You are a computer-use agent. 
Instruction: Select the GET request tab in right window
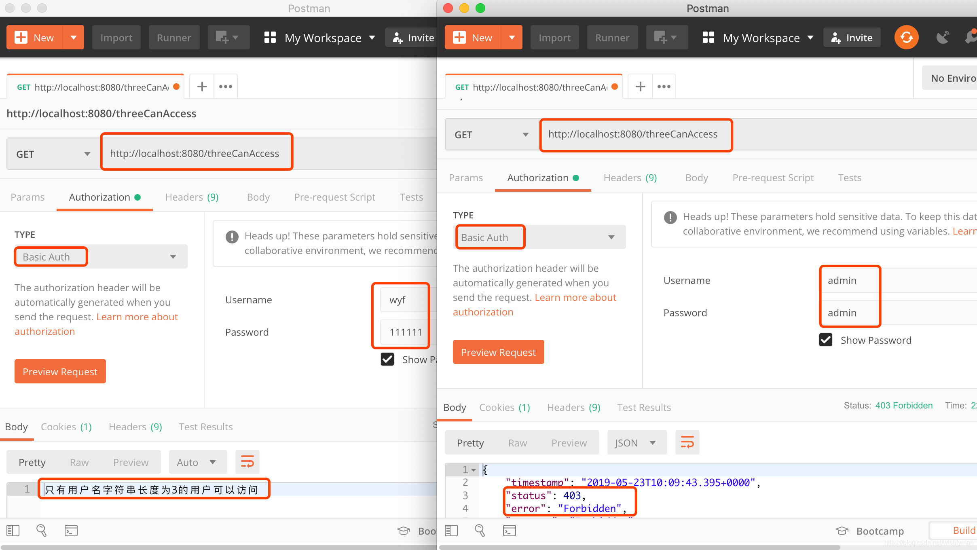tap(534, 87)
